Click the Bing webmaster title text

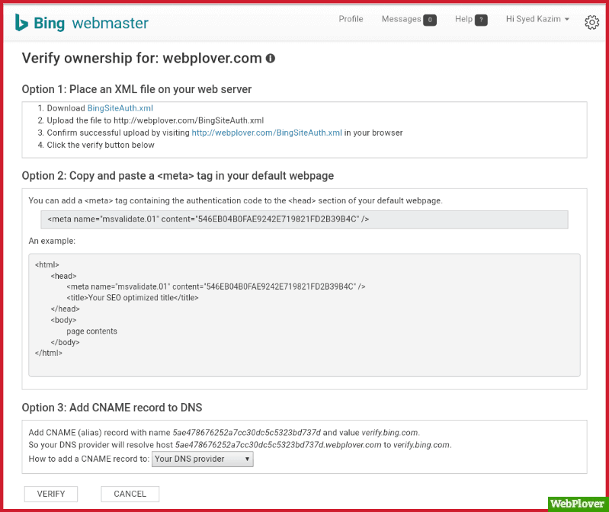pos(91,24)
